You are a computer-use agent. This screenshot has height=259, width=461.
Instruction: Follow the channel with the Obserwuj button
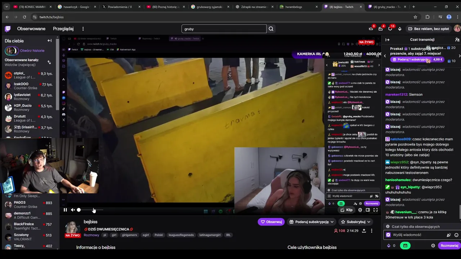[x=271, y=222]
